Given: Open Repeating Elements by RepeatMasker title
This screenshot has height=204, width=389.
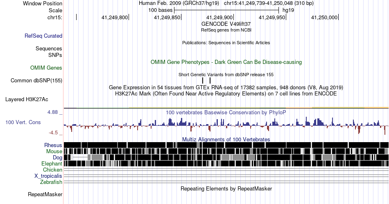Looking at the screenshot, I should [226, 188].
